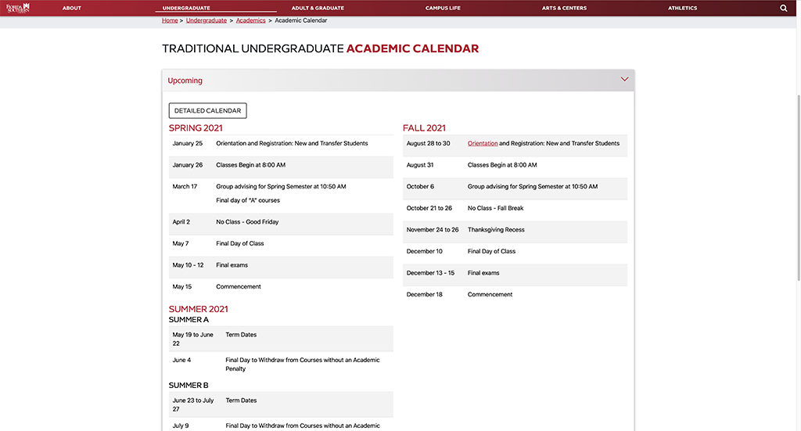Select the Traditional Undergraduate Academic Calendar title
801x431 pixels.
click(x=320, y=48)
